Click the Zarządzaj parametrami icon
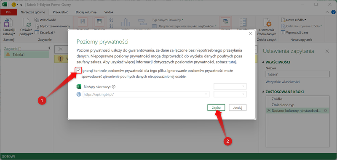The width and height of the screenshot is (337, 160). coord(243,23)
